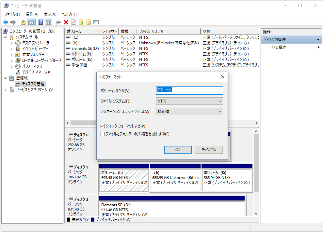Click the magnifier search page toolbar icon
This screenshot has height=232, width=323.
(x=89, y=22)
